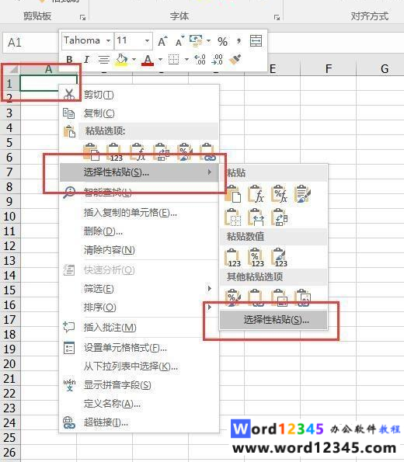Open the 字体 group dialog launcher
The width and height of the screenshot is (404, 462).
[277, 18]
